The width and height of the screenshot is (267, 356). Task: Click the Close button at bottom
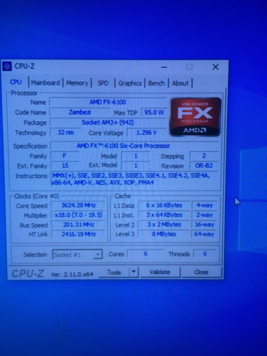[201, 272]
